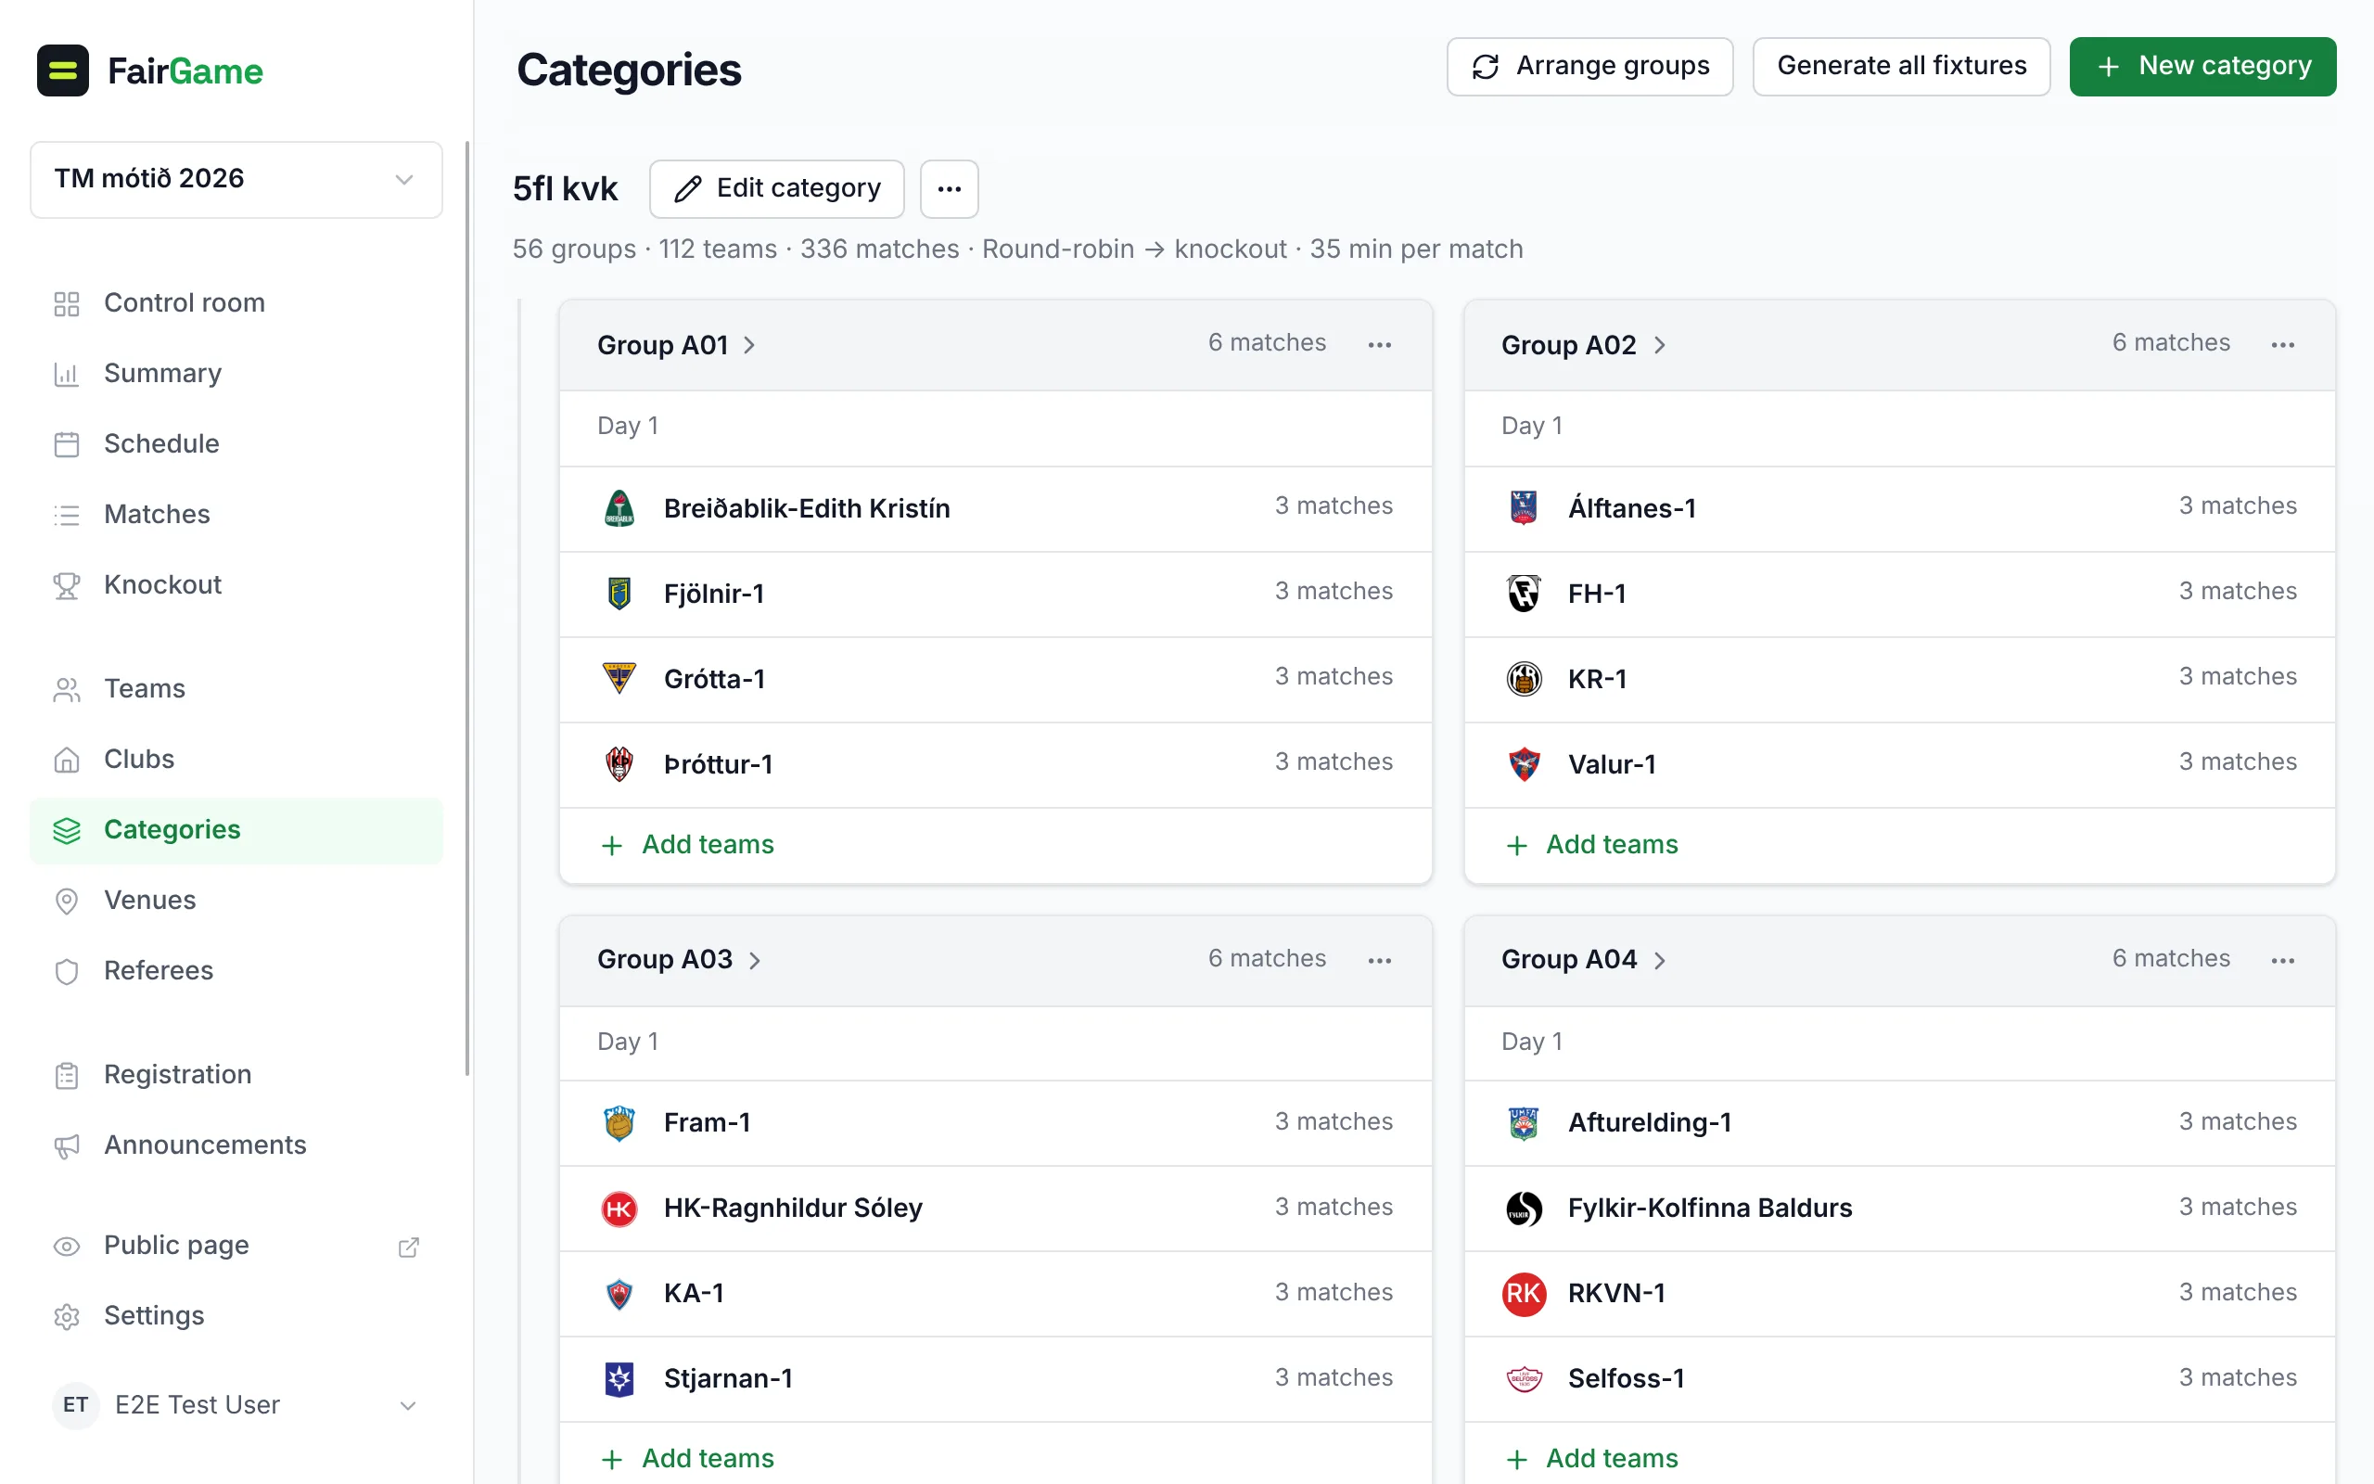Click the Registration clipboard icon

[67, 1076]
